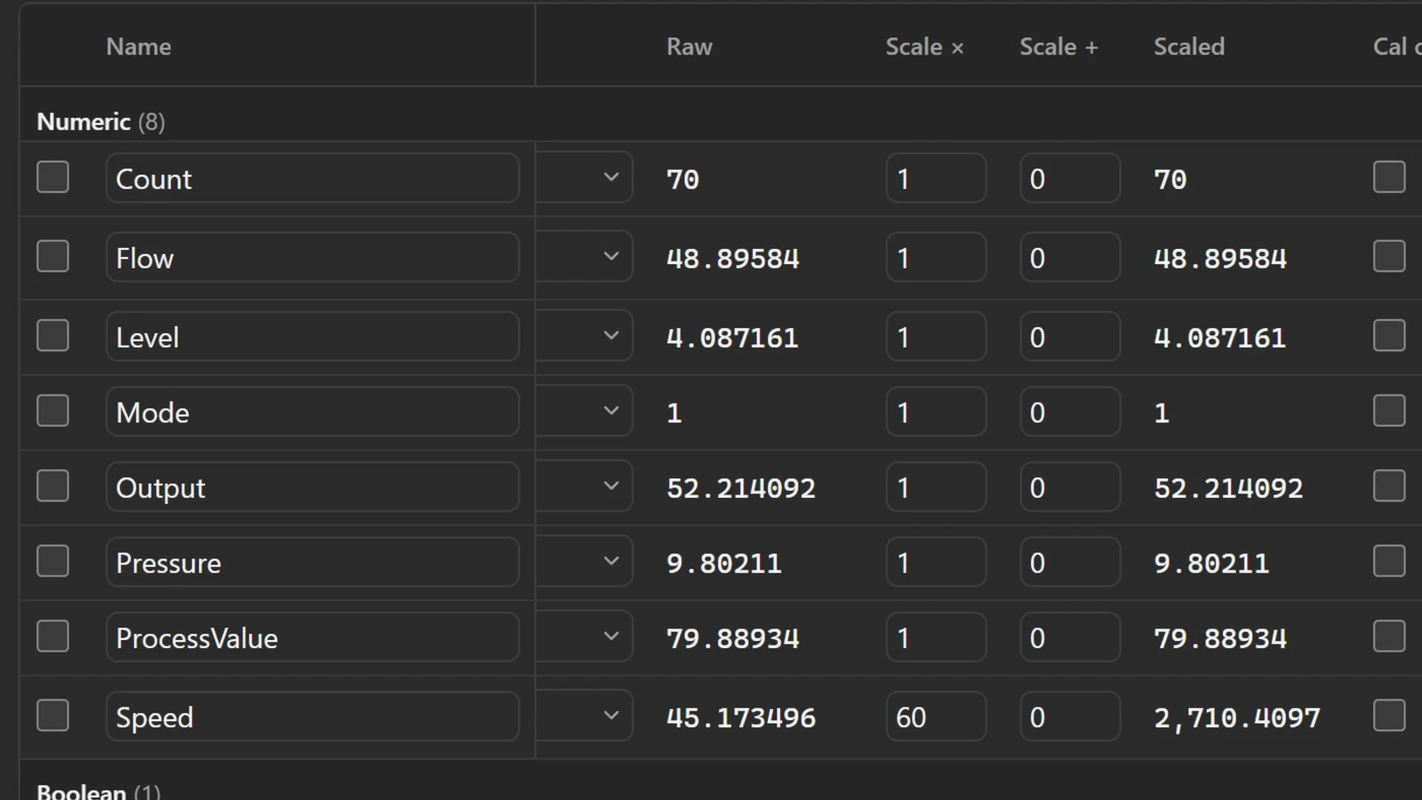Check the row checkbox beside the Output name
The height and width of the screenshot is (800, 1422).
52,485
